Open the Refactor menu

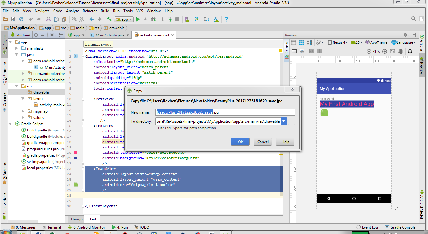point(90,11)
